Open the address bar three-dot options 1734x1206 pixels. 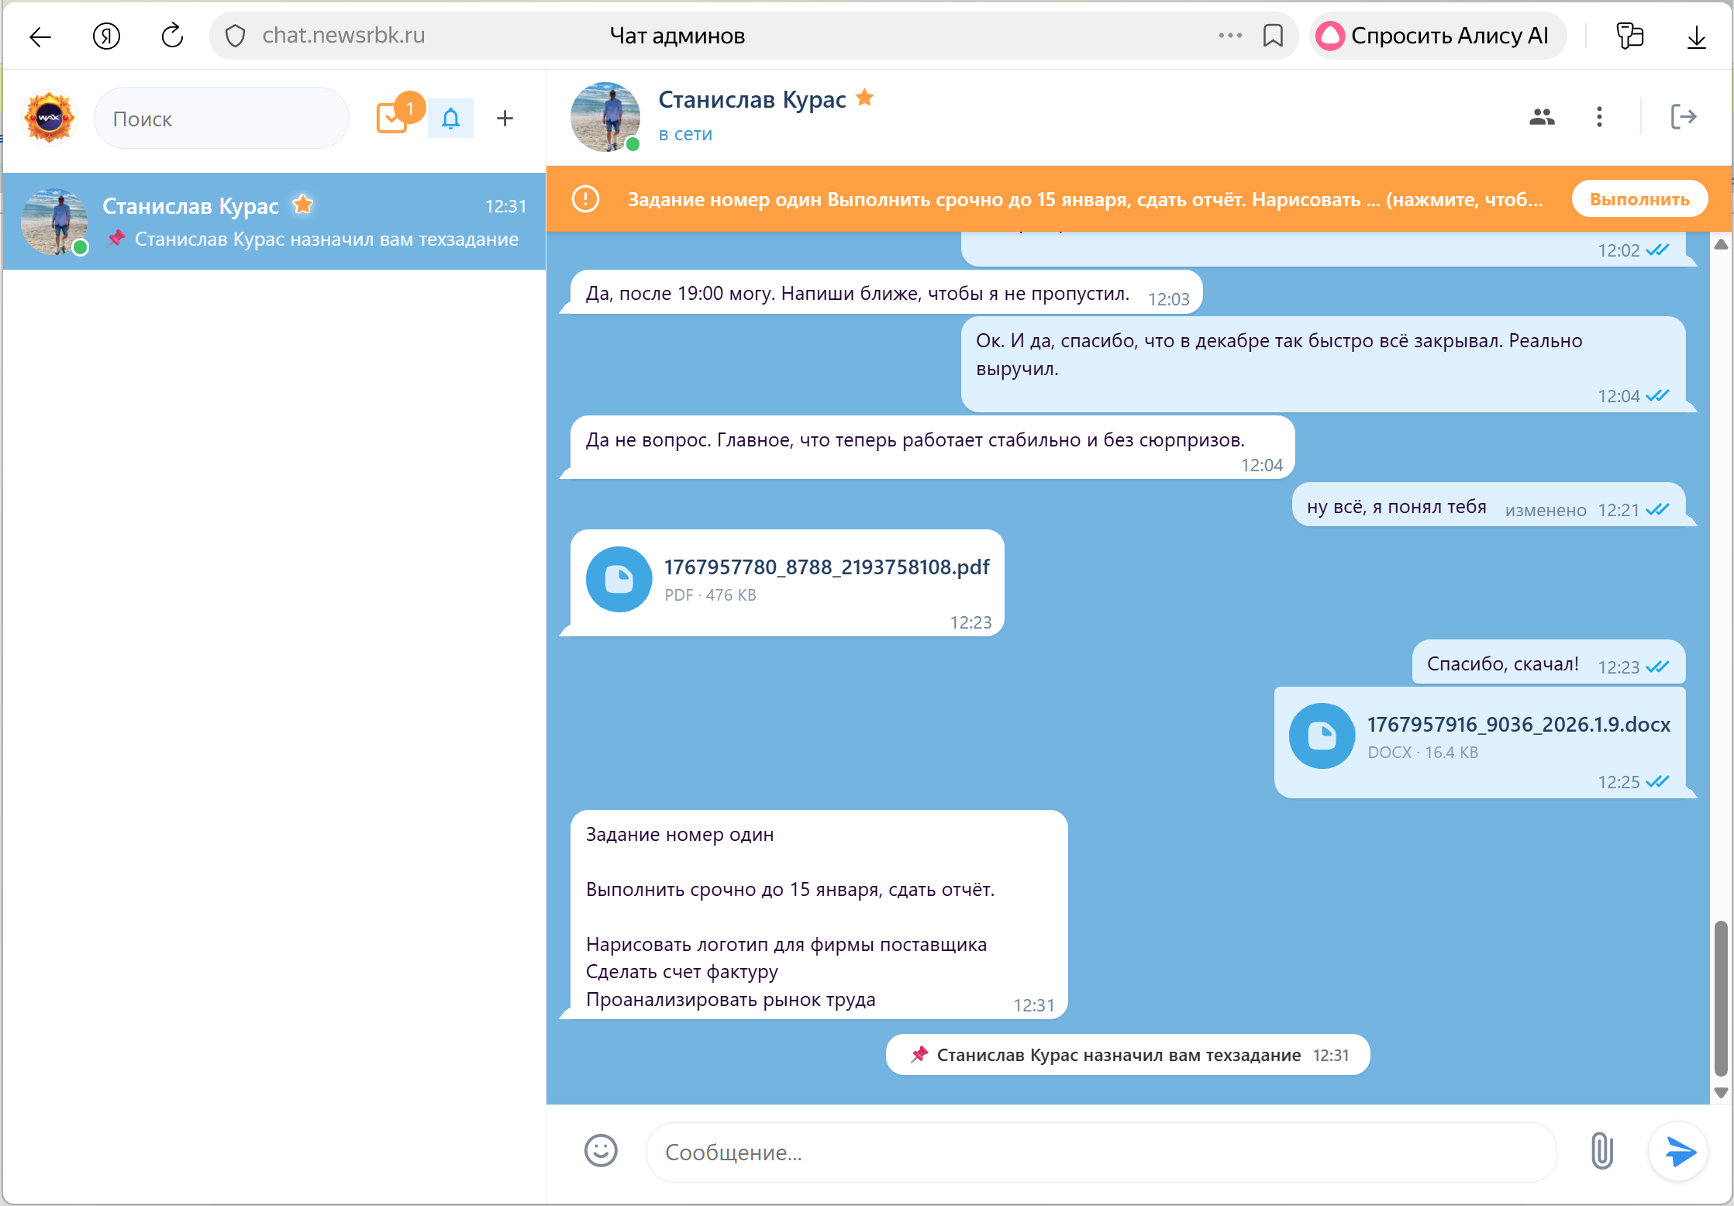click(x=1230, y=36)
